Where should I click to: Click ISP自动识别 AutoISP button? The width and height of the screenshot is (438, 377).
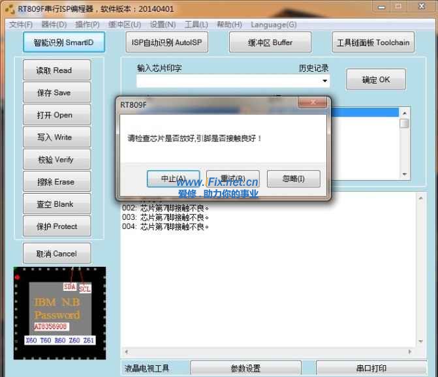point(166,42)
